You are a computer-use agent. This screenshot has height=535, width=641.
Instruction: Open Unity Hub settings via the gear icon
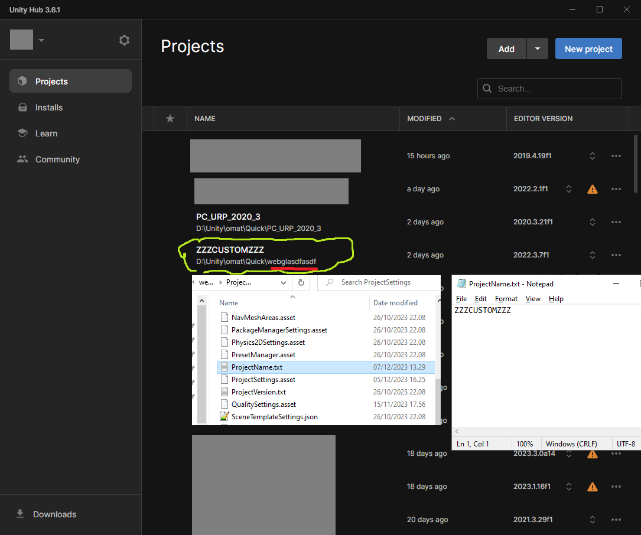(124, 40)
